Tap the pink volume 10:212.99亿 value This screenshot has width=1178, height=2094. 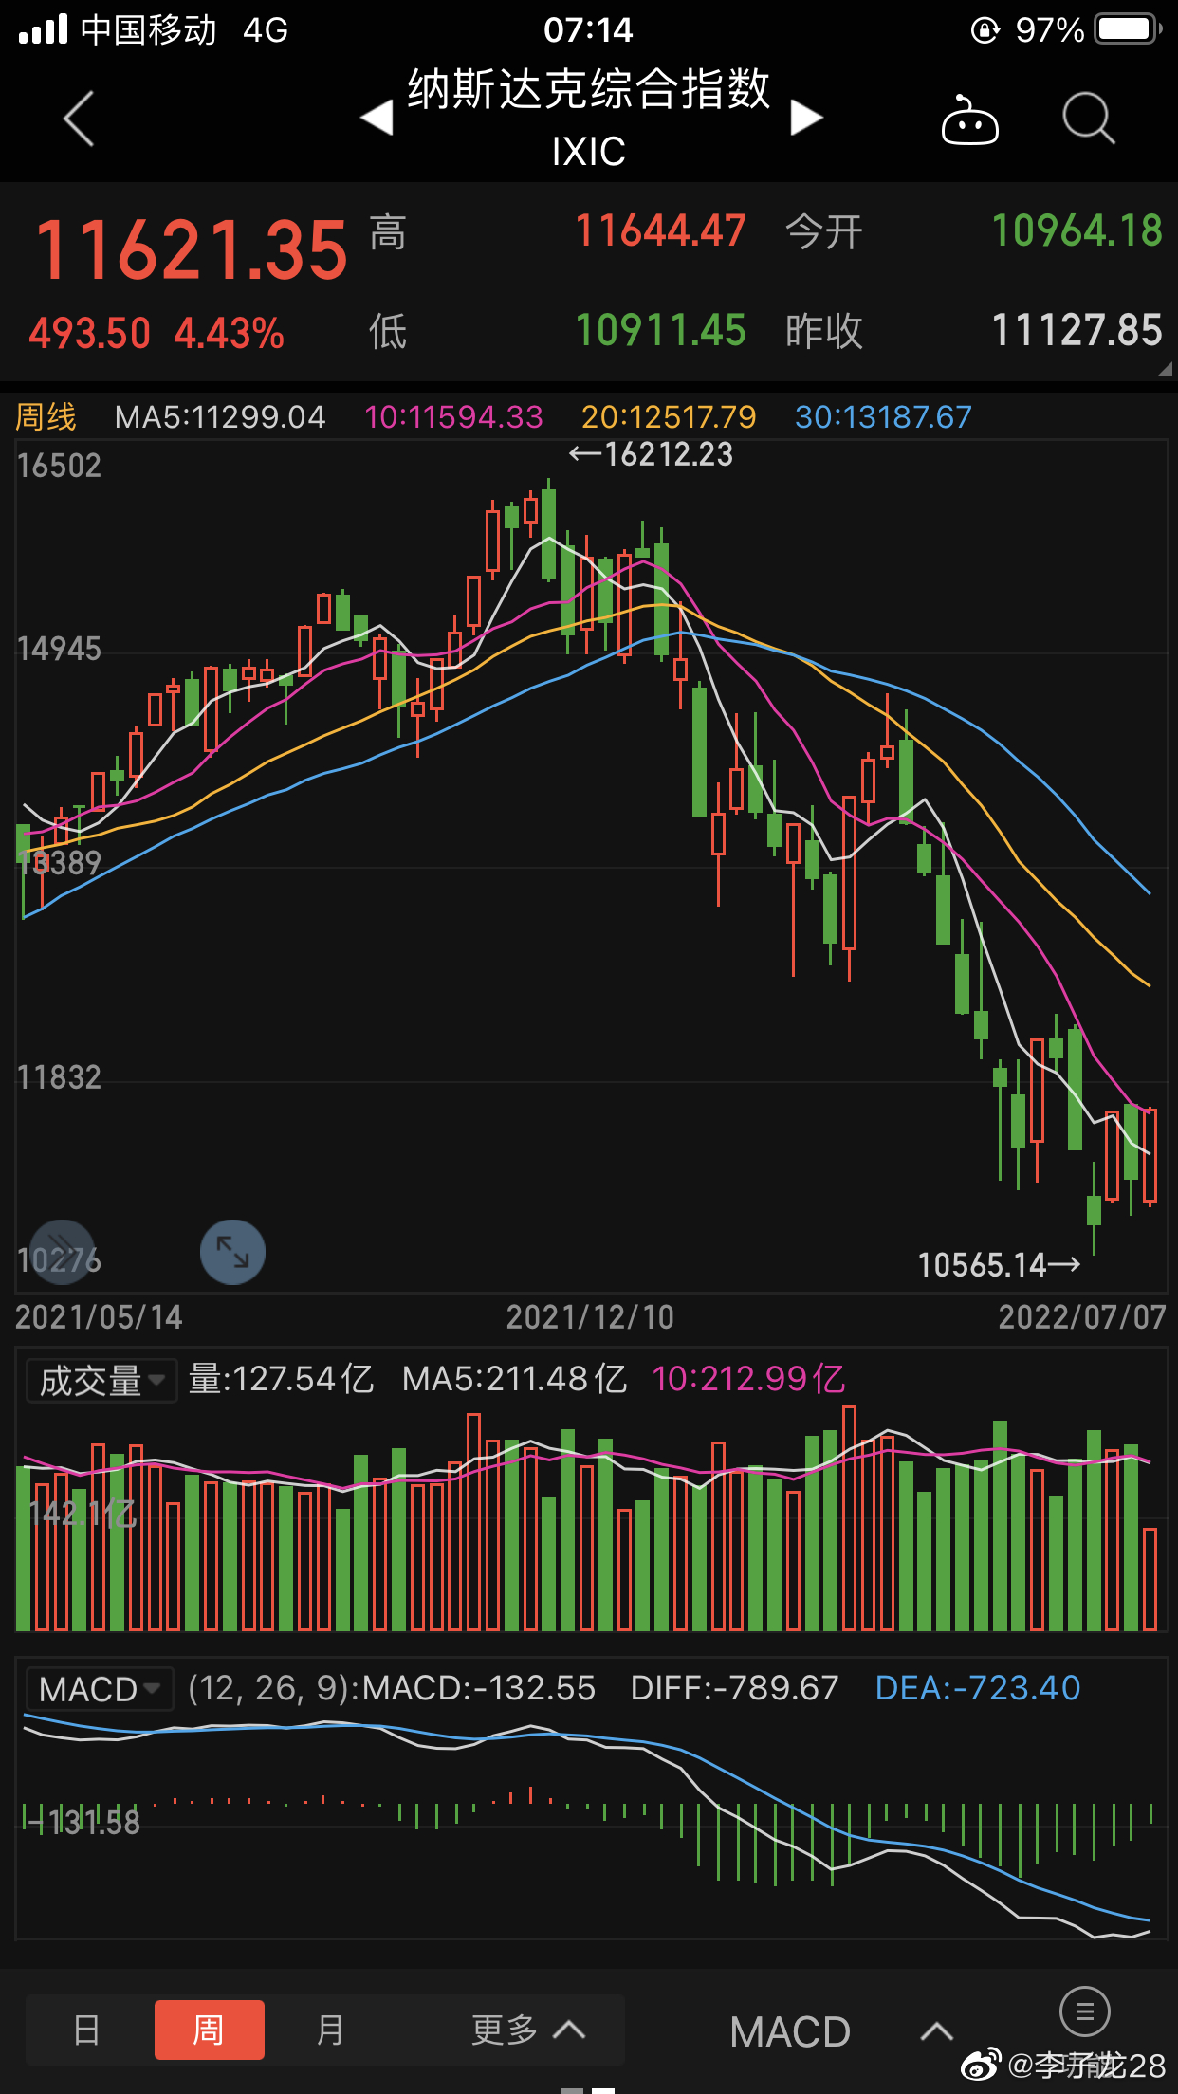coord(749,1379)
